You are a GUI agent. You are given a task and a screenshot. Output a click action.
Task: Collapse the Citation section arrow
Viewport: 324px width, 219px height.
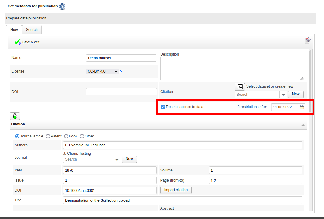coord(303,125)
